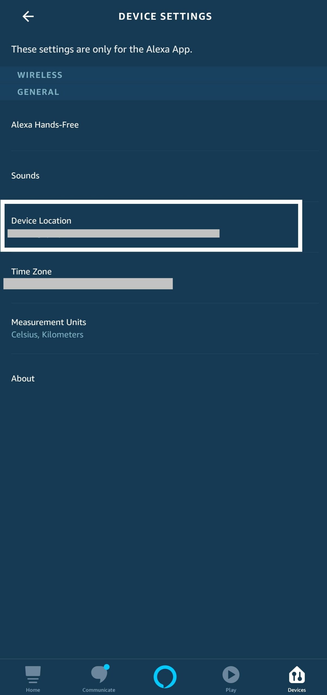Tap the back arrow at top left
This screenshot has height=695, width=327.
click(27, 16)
